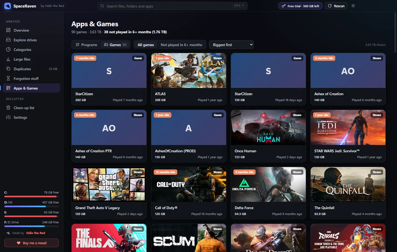Select the All games filter
Viewport: 397px width, 252px height.
[146, 45]
